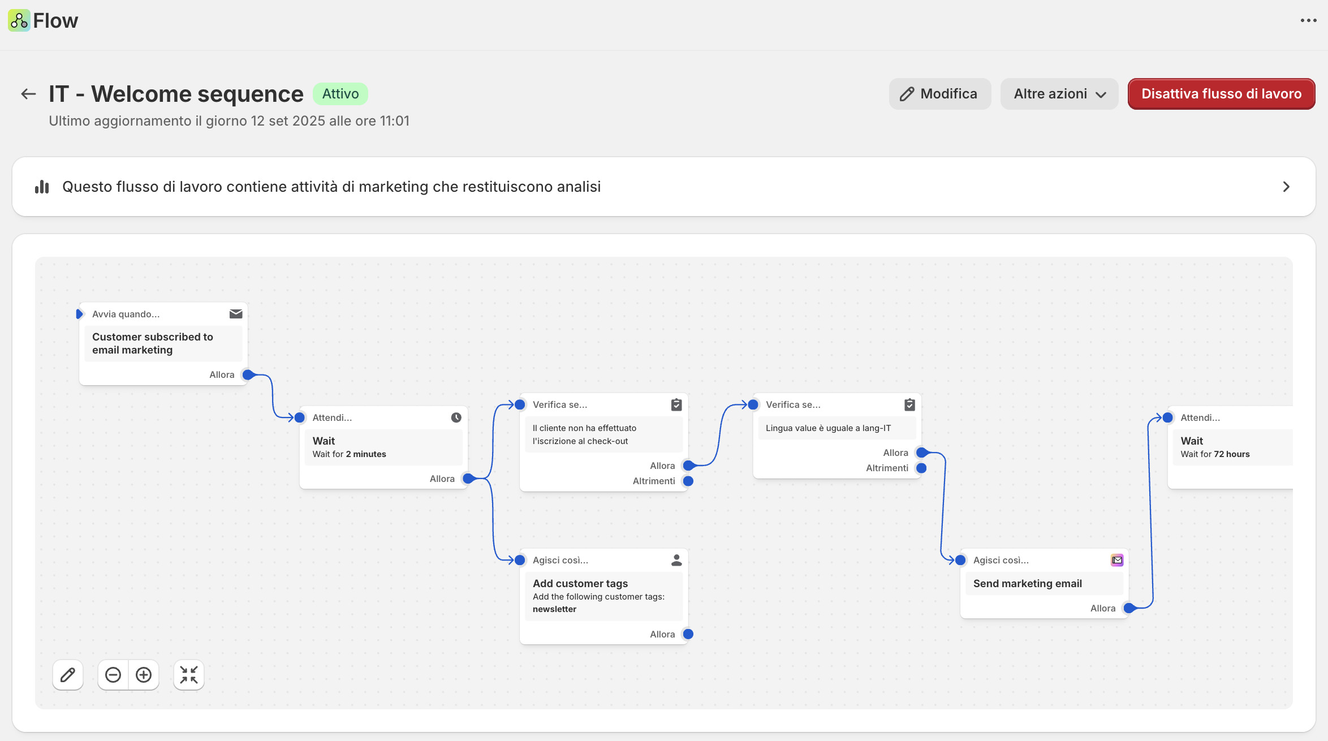The image size is (1328, 741).
Task: Zoom in the workflow canvas
Action: [144, 675]
